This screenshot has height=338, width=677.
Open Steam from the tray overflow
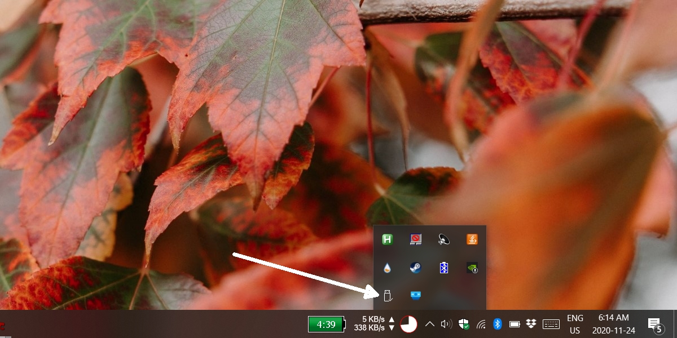coord(416,268)
